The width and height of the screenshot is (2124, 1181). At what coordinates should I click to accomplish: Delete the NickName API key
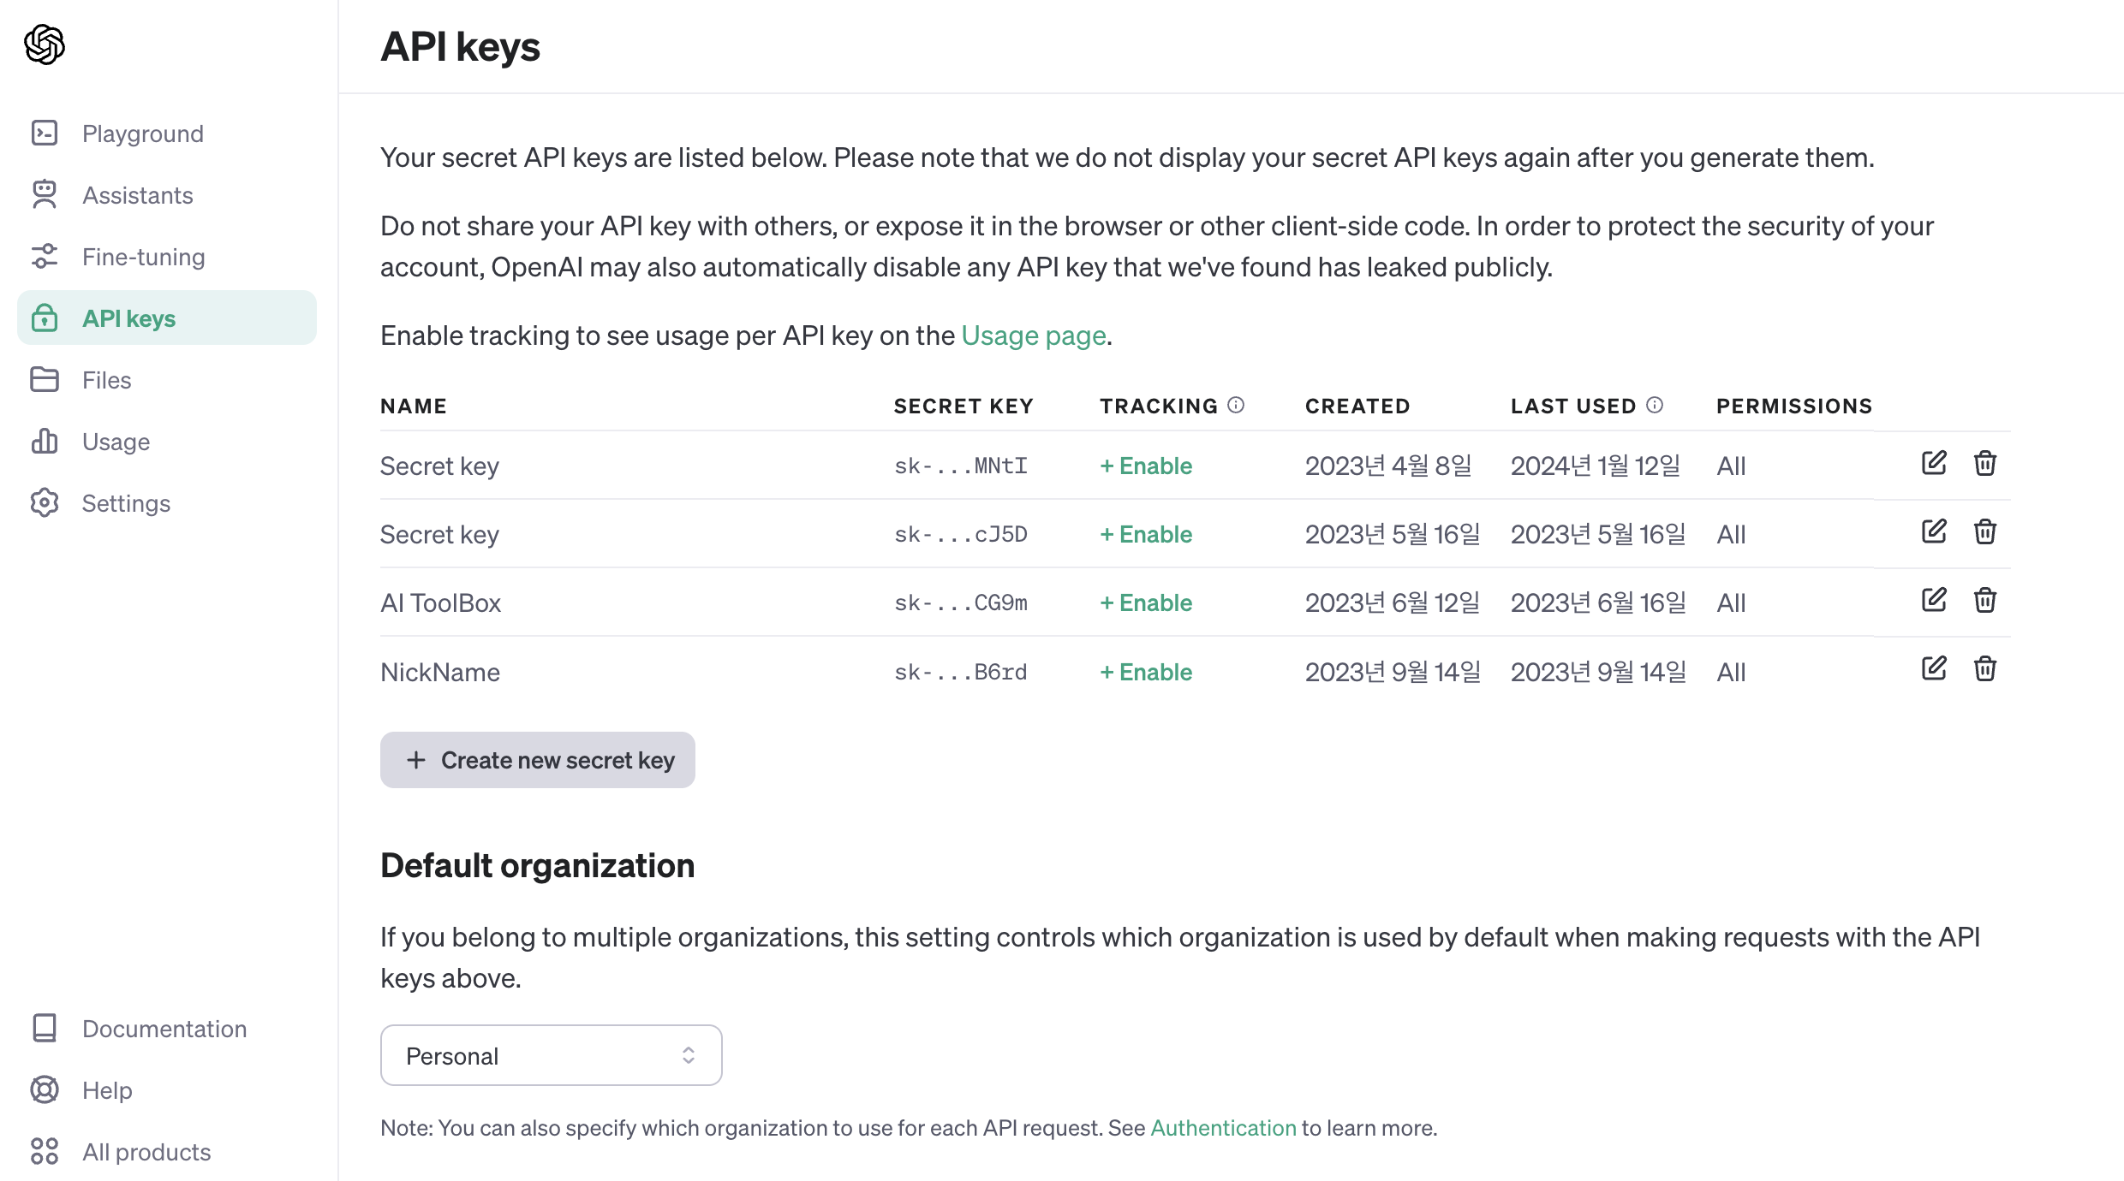1985,668
